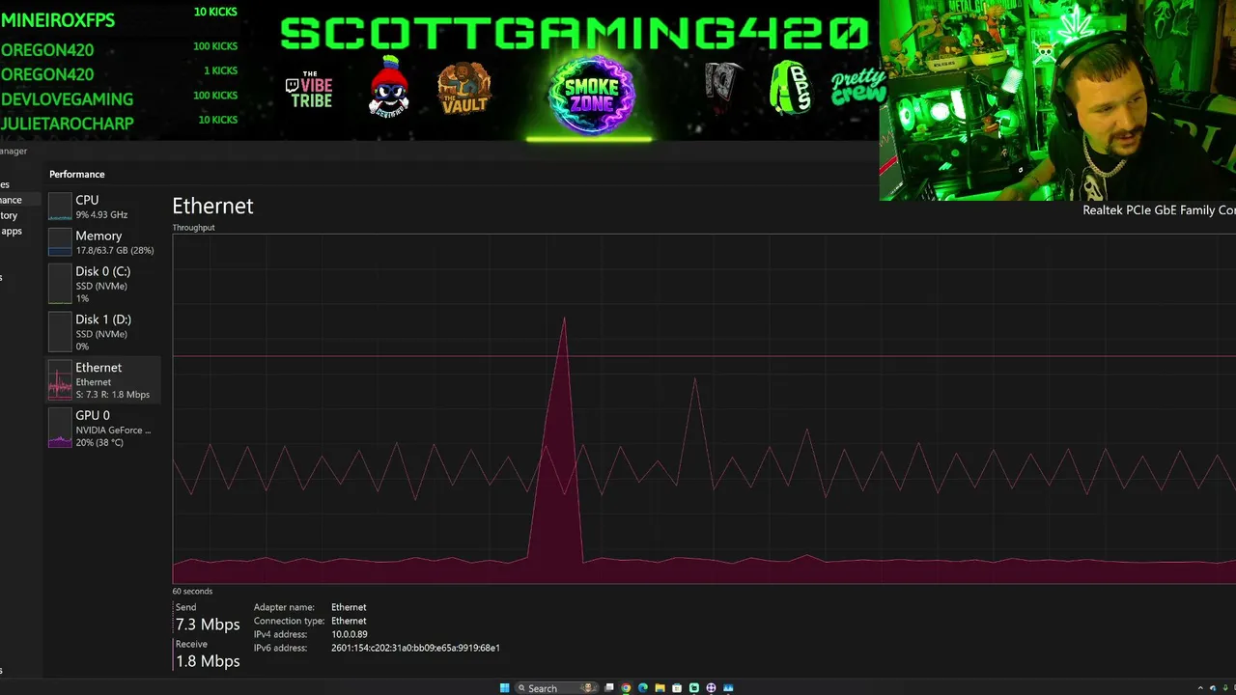Image resolution: width=1236 pixels, height=695 pixels.
Task: Click the taskbar Search box
Action: point(556,688)
